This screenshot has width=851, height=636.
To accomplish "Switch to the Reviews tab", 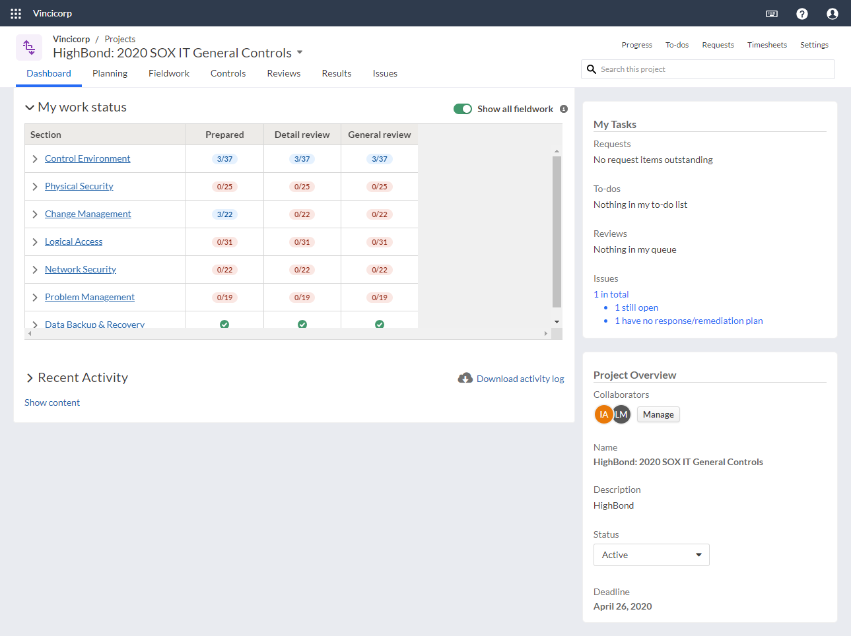I will (x=284, y=73).
